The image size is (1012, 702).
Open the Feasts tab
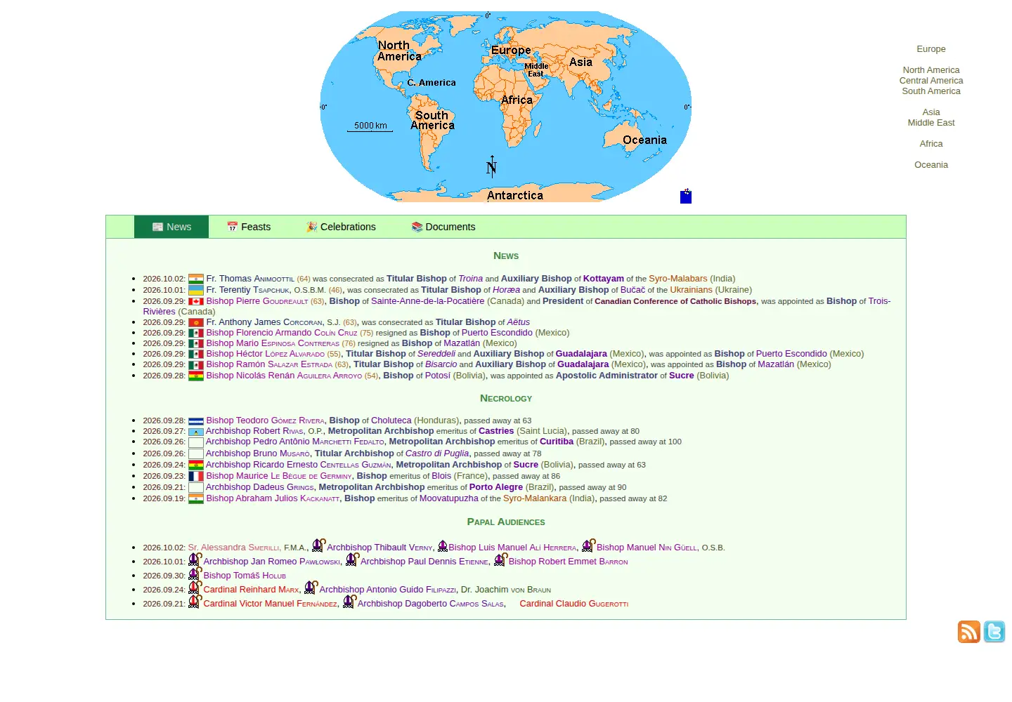[x=249, y=227]
